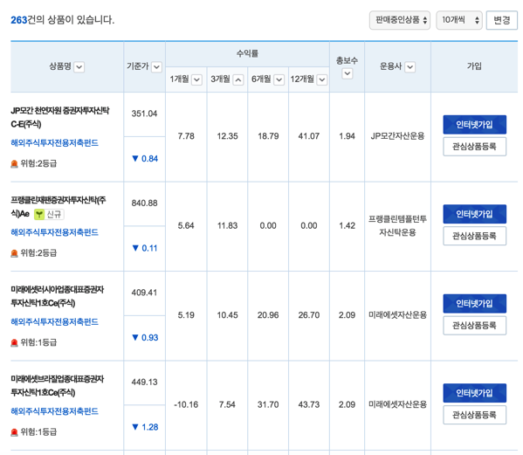Image resolution: width=523 pixels, height=455 pixels.
Task: Click risk siren icon of 브라질업종대표 fund
Action: pos(14,432)
